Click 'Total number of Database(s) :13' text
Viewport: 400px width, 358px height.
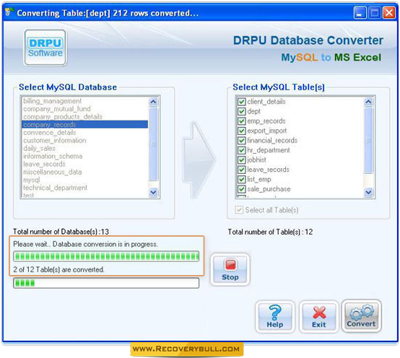pos(61,232)
